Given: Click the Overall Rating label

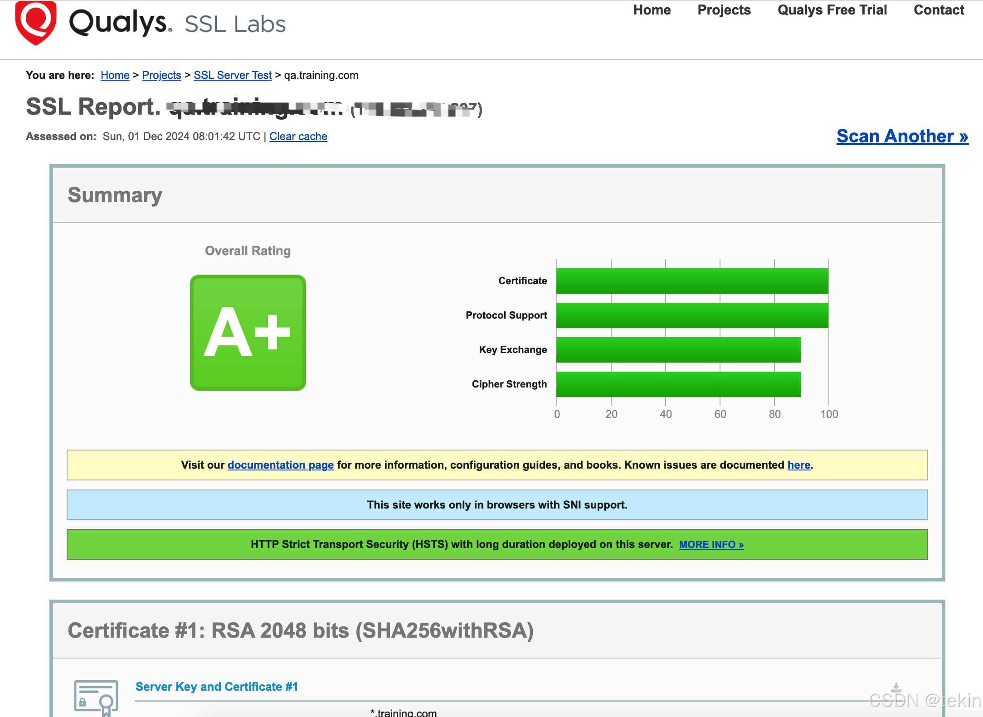Looking at the screenshot, I should click(248, 251).
